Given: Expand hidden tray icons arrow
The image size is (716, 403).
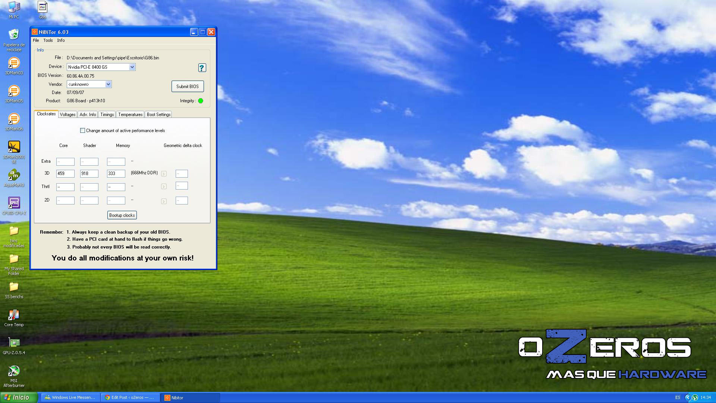Looking at the screenshot, I should click(688, 398).
